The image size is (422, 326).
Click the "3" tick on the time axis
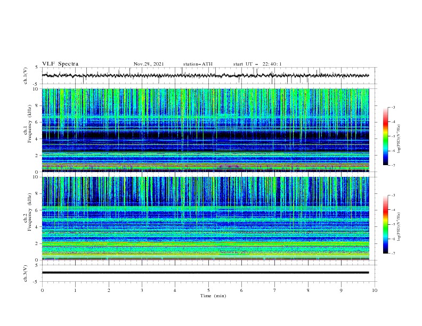coord(142,290)
